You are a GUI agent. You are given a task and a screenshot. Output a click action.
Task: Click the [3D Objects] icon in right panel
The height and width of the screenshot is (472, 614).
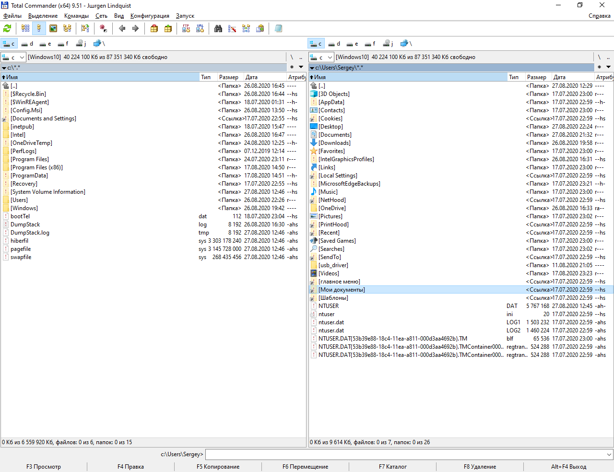[x=314, y=94]
